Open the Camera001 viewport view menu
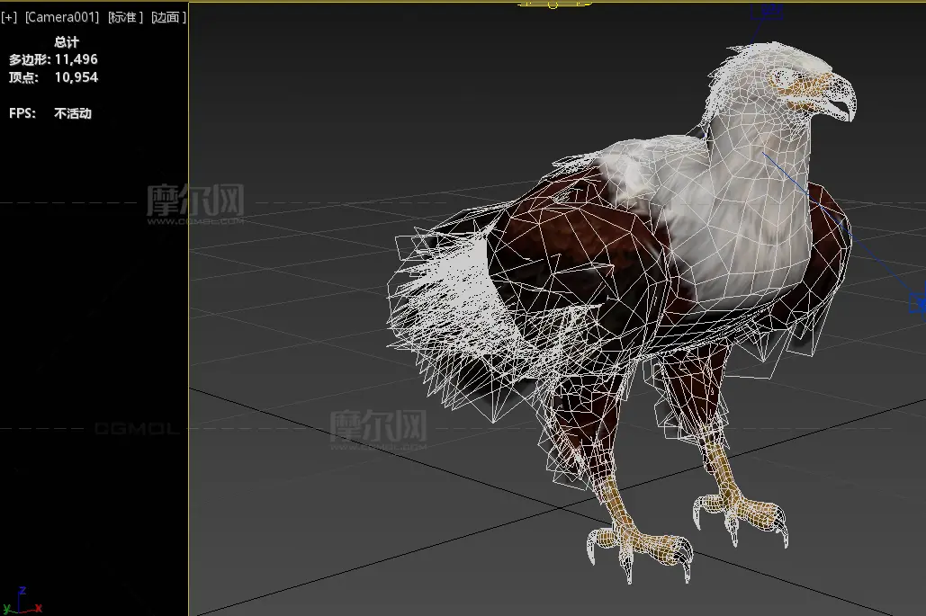This screenshot has height=616, width=926. click(61, 17)
